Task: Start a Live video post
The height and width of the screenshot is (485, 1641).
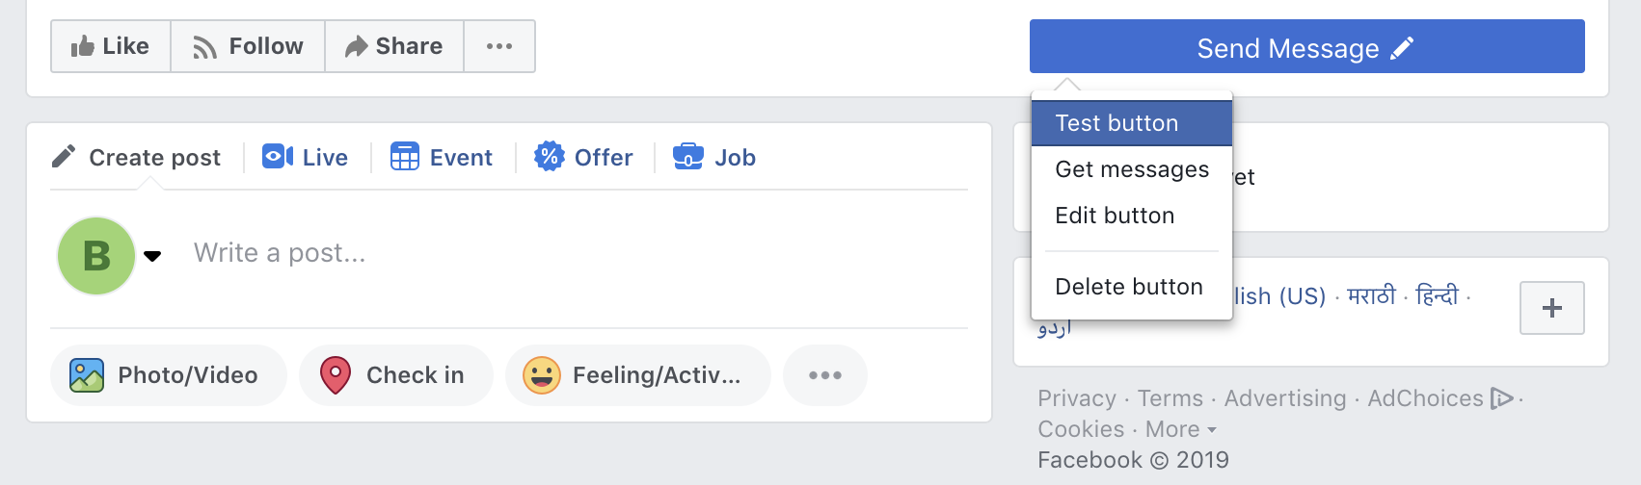Action: tap(306, 157)
